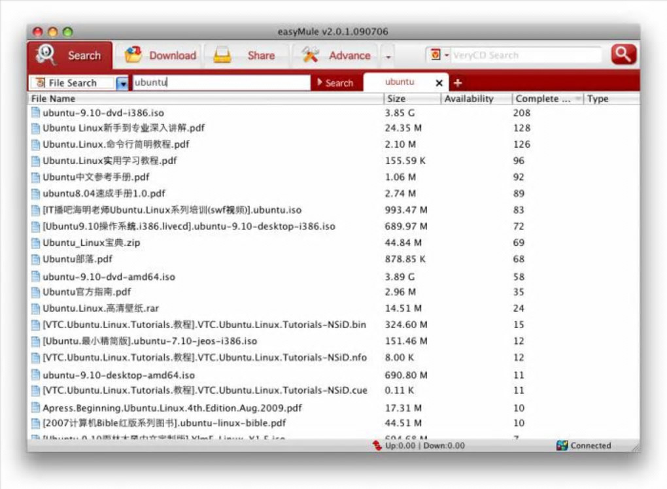This screenshot has width=667, height=489.
Task: Click file icon of ubuntu-9.10-dvd-i386.iso
Action: coord(36,112)
